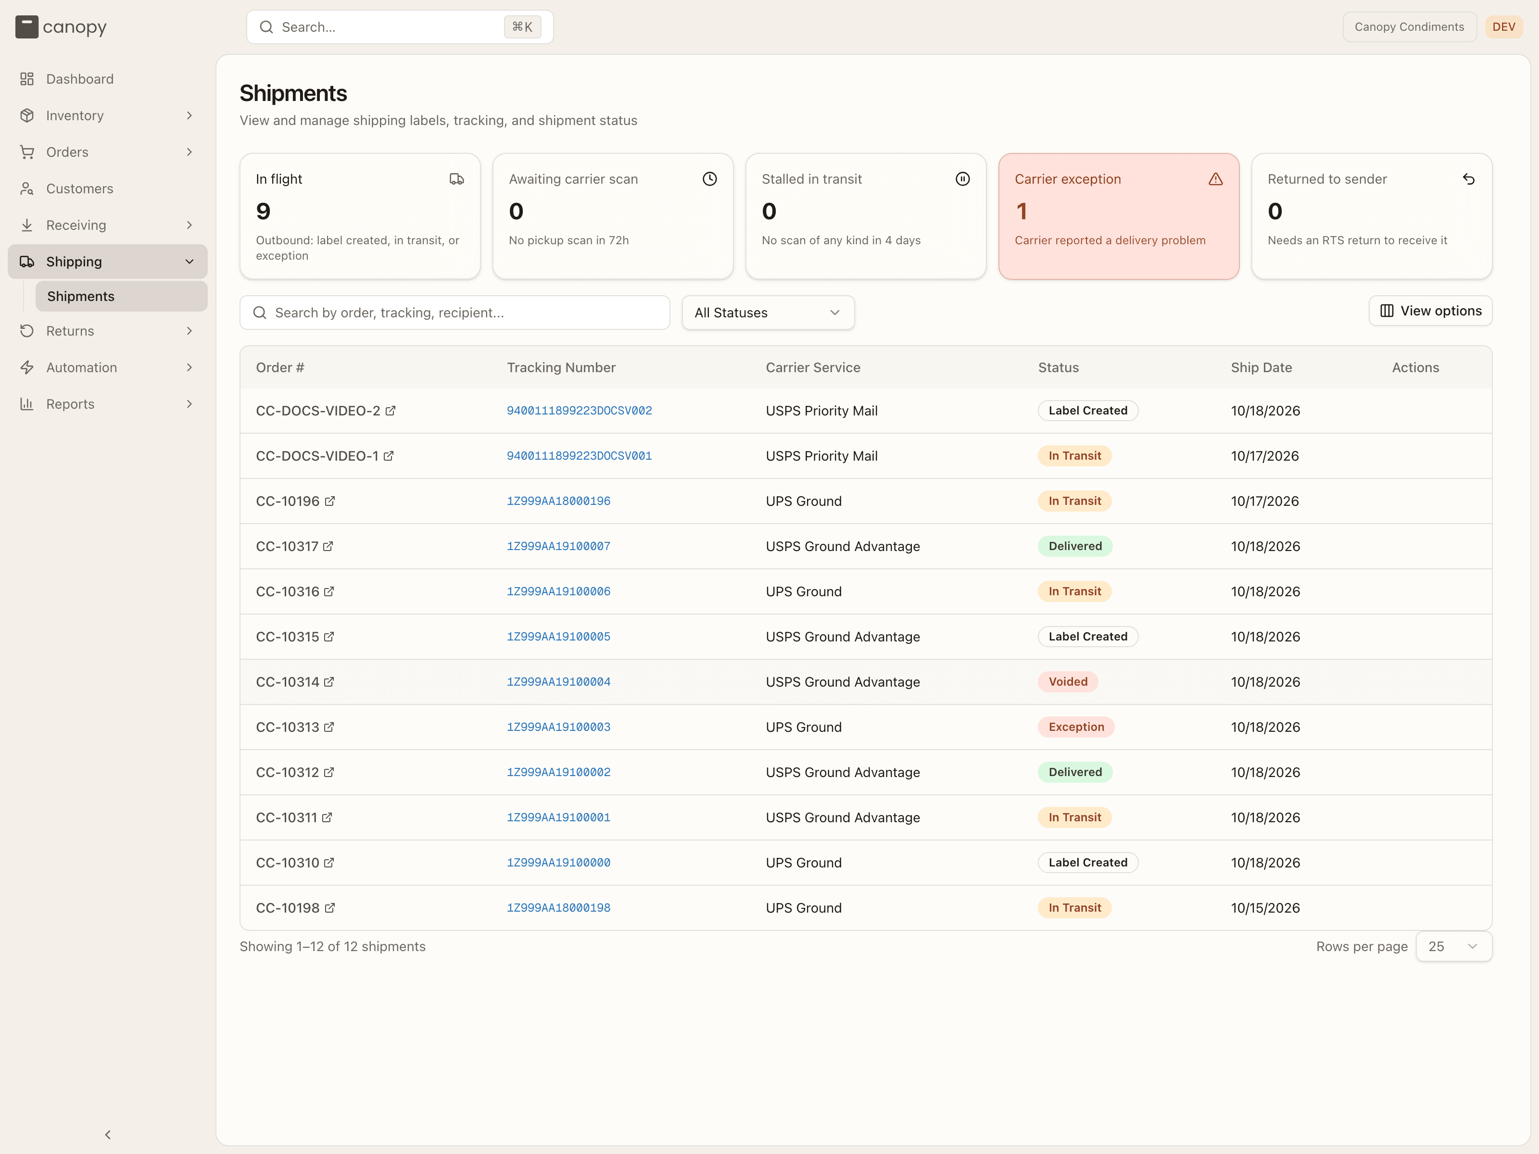Image resolution: width=1539 pixels, height=1154 pixels.
Task: Click the Voided status badge for CC-10314
Action: pyautogui.click(x=1068, y=682)
